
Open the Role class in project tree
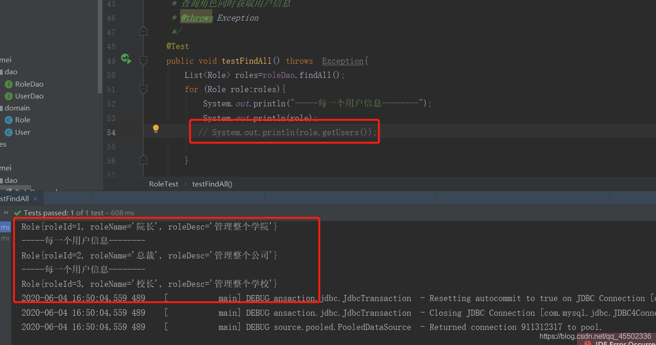22,120
